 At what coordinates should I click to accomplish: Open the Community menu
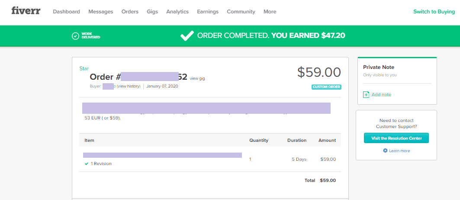tap(241, 12)
